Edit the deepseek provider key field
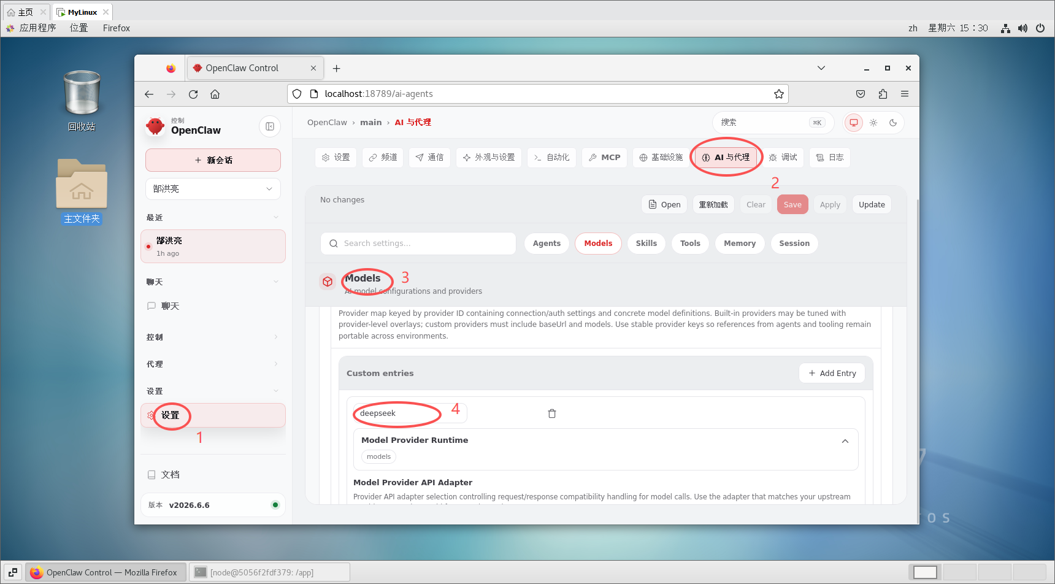The width and height of the screenshot is (1055, 584). coord(410,413)
